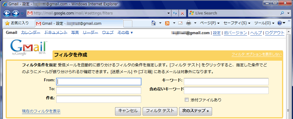This screenshot has height=119, width=293.
Task: Click the page scrollbar up arrow
Action: click(289, 31)
